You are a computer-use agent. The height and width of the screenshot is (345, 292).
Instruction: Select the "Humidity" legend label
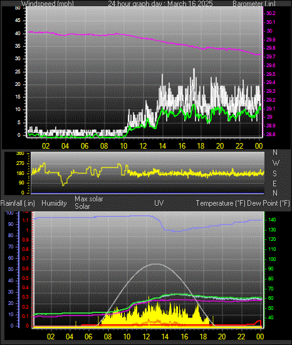pyautogui.click(x=54, y=203)
